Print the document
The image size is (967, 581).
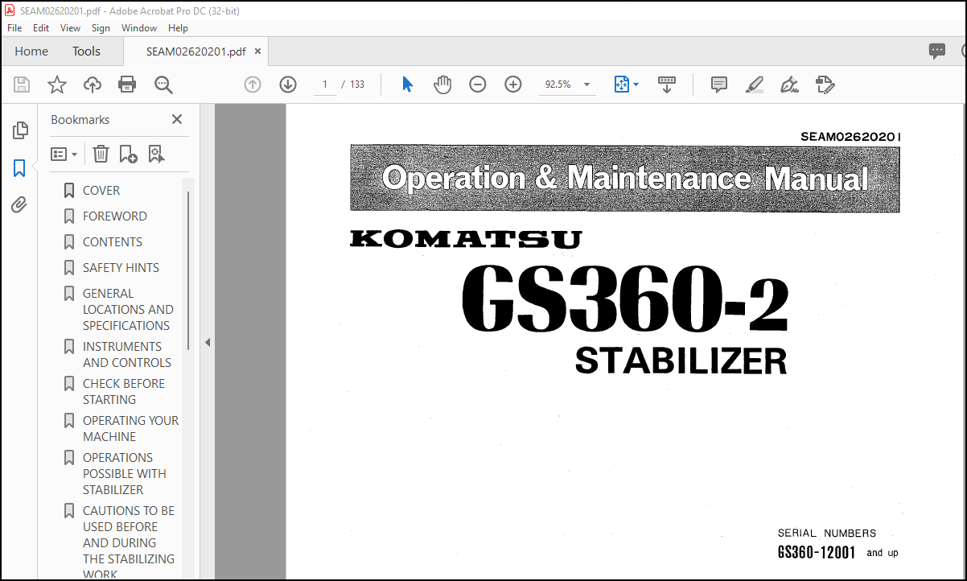coord(127,84)
